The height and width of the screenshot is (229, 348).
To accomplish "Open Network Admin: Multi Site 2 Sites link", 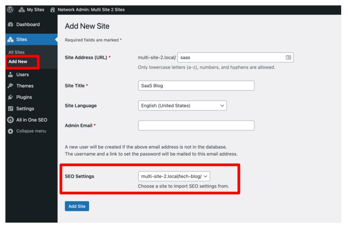I will (x=91, y=10).
